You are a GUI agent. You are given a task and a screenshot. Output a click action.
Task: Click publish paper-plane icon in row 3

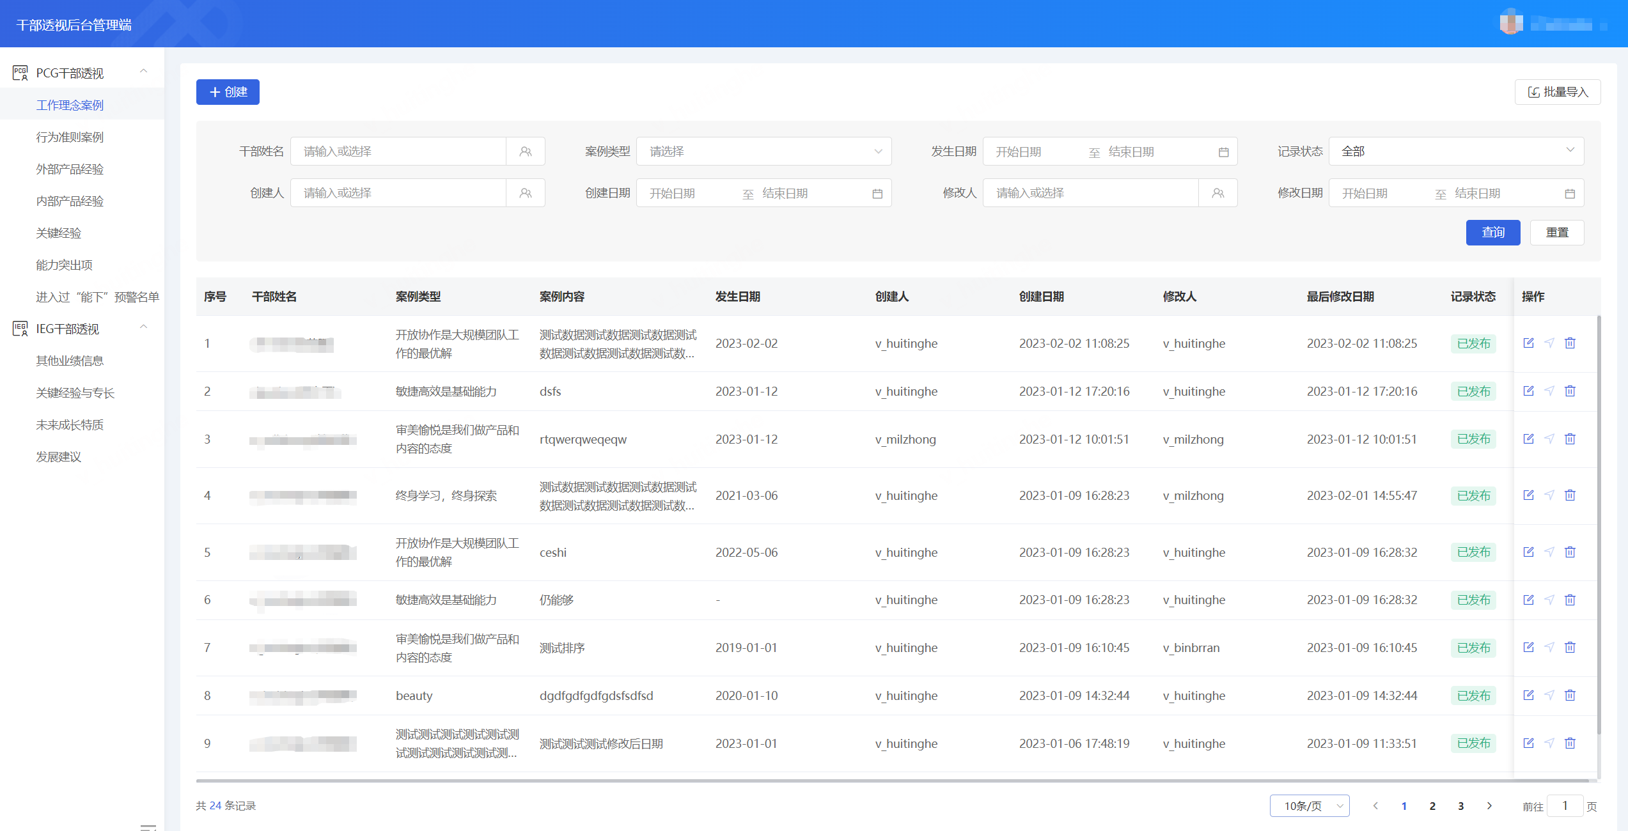[x=1549, y=439]
